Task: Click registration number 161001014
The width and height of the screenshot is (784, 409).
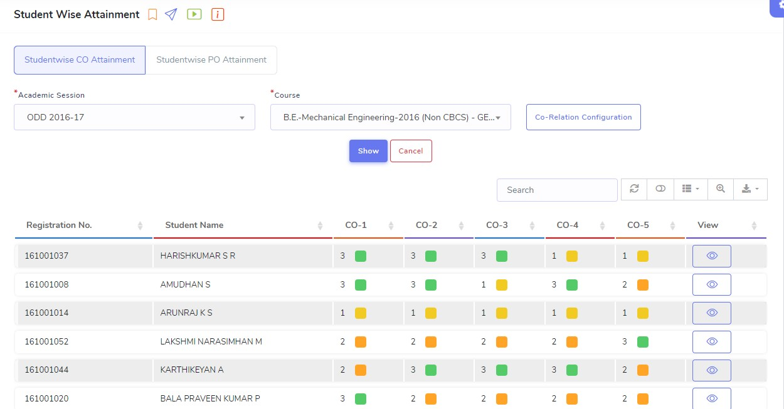Action: click(46, 313)
